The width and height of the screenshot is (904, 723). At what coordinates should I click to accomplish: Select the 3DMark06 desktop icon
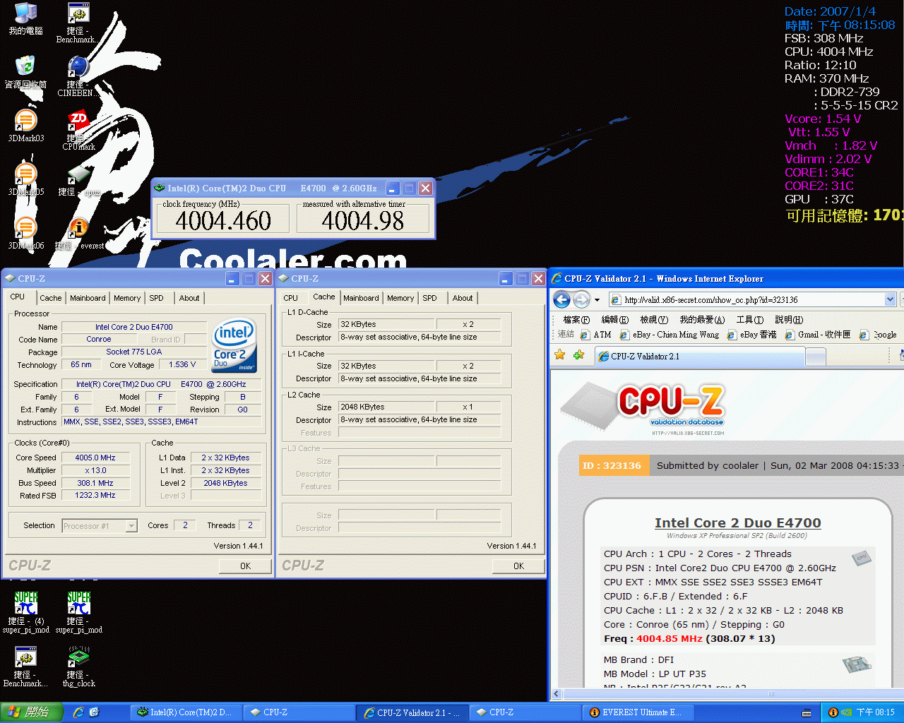click(25, 233)
